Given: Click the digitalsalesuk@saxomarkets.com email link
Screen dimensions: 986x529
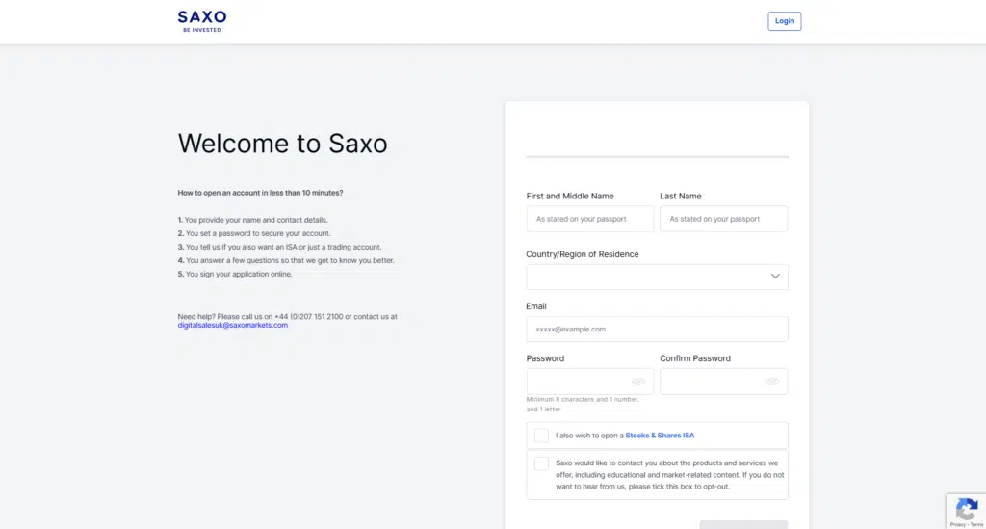Looking at the screenshot, I should [x=233, y=325].
